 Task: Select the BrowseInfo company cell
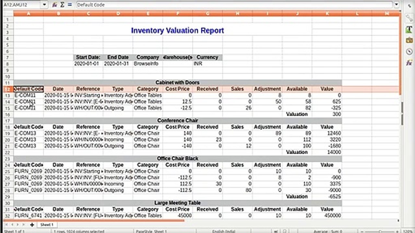[148, 64]
